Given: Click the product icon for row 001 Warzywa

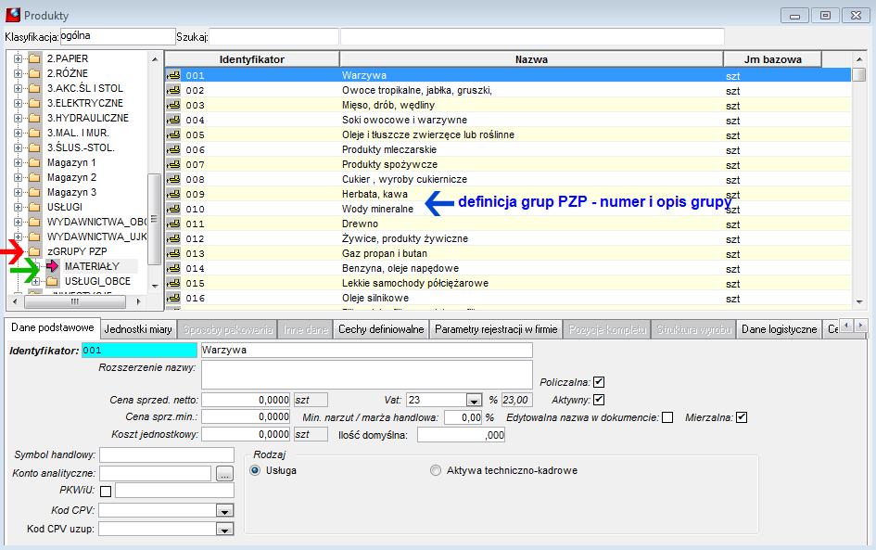Looking at the screenshot, I should click(173, 75).
